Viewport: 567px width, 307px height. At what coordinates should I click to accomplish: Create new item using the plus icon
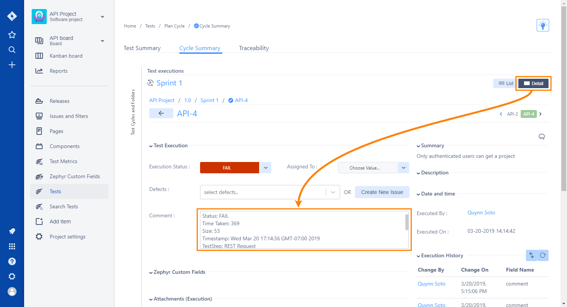[12, 64]
